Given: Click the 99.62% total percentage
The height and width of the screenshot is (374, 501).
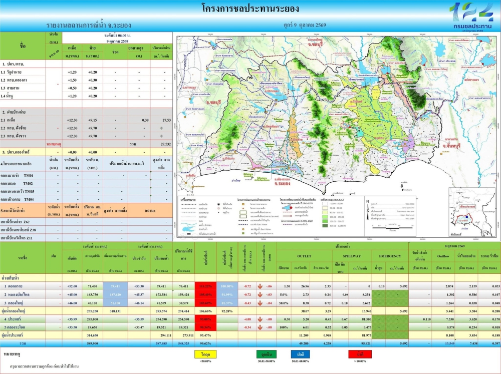Looking at the screenshot, I should point(205,343).
